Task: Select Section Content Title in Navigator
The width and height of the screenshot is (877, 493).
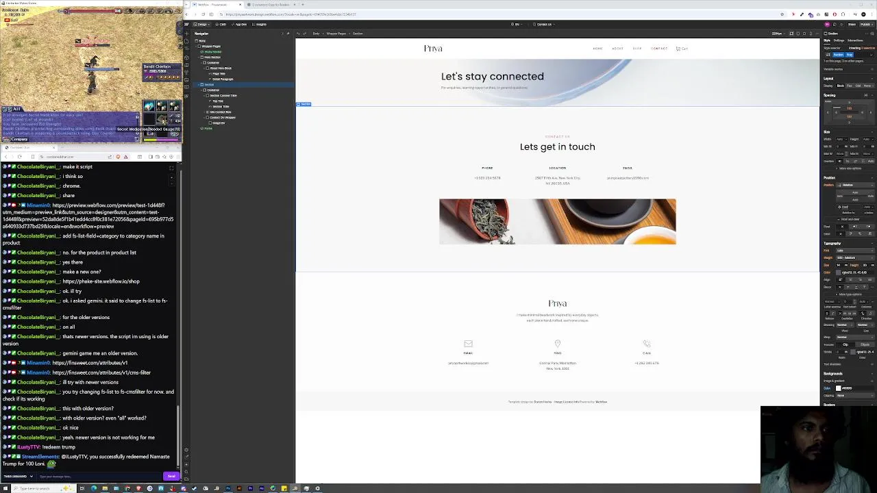Action: tap(223, 96)
